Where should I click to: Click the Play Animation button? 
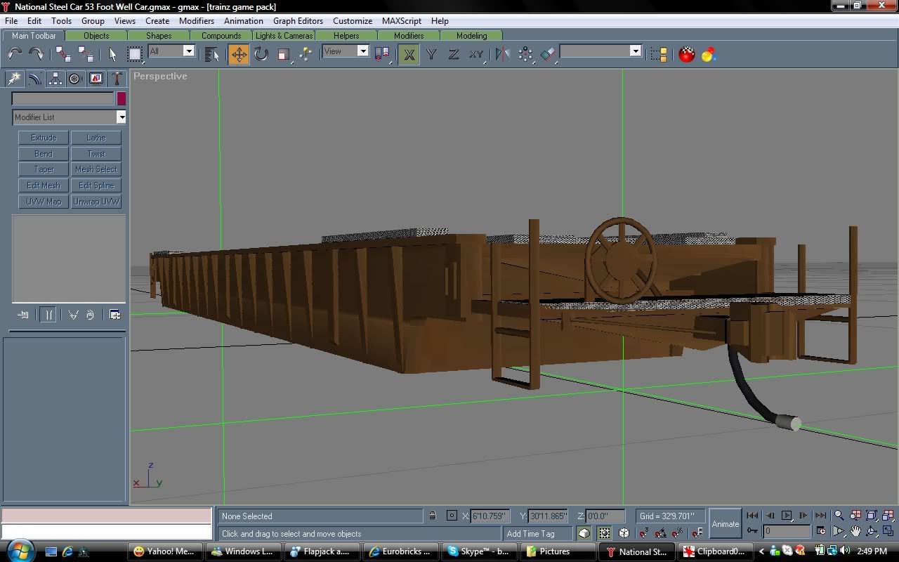tap(787, 516)
